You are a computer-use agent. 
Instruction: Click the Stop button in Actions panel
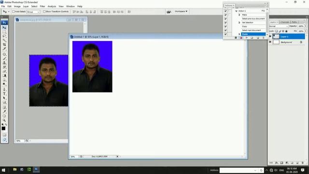pyautogui.click(x=236, y=38)
